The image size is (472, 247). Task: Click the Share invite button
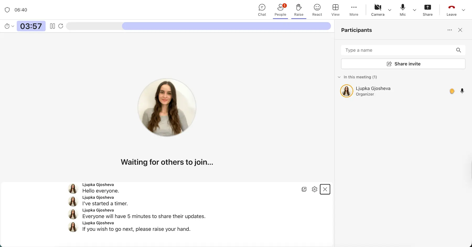403,64
